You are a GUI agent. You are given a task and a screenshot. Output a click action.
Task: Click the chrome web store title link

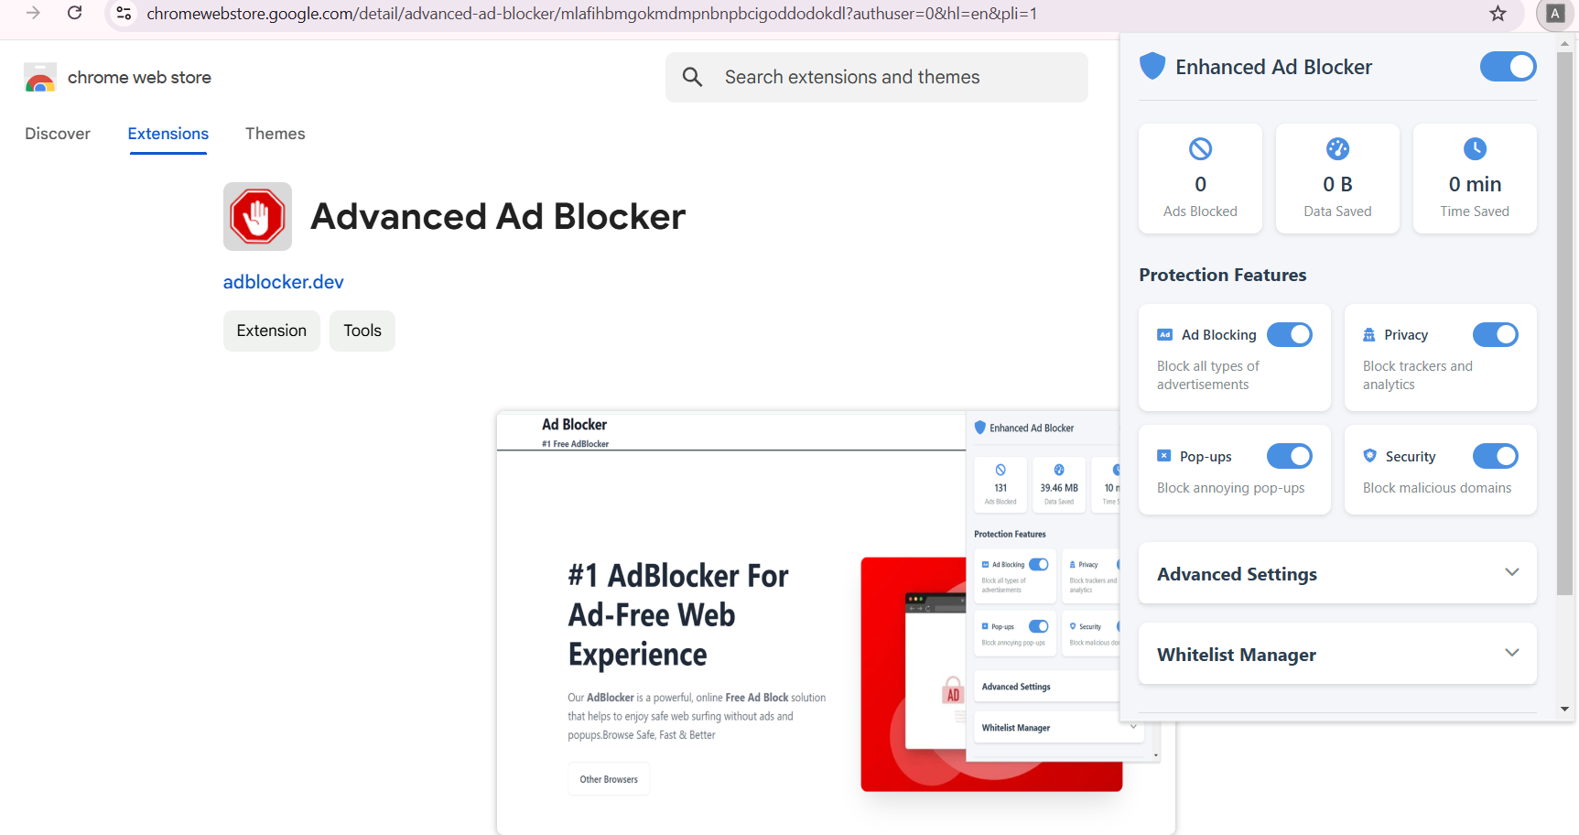click(139, 78)
